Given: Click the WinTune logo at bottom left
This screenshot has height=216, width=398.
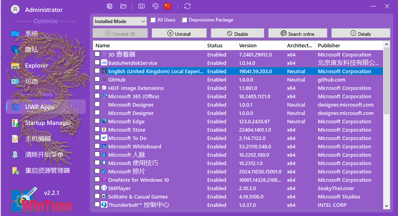Looking at the screenshot, I should 42,200.
